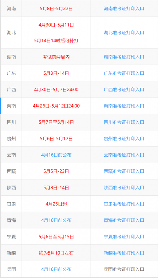Visit 青海准考证打印入口 link
Viewport: 158px width, 278px height.
124,220
